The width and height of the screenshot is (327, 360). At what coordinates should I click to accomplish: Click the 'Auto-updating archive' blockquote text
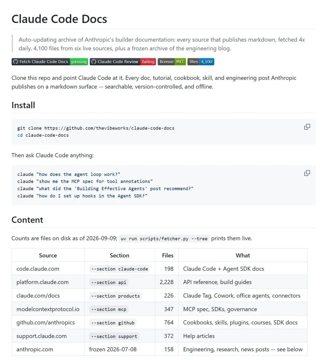162,44
